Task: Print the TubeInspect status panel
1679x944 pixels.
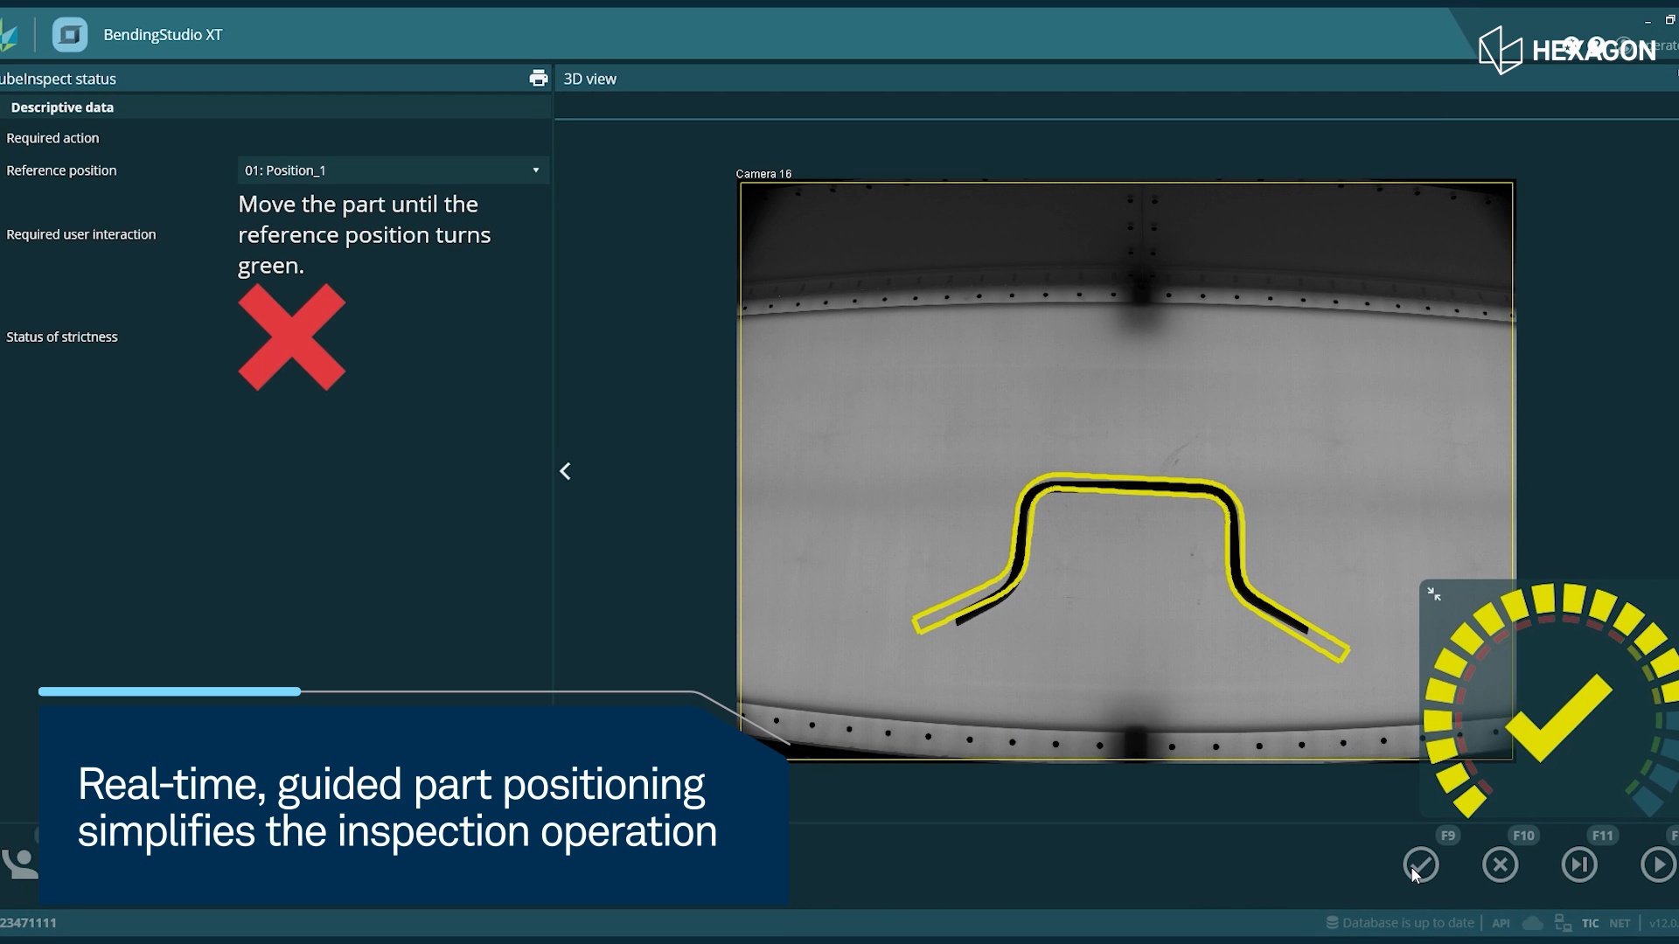Action: pyautogui.click(x=539, y=79)
